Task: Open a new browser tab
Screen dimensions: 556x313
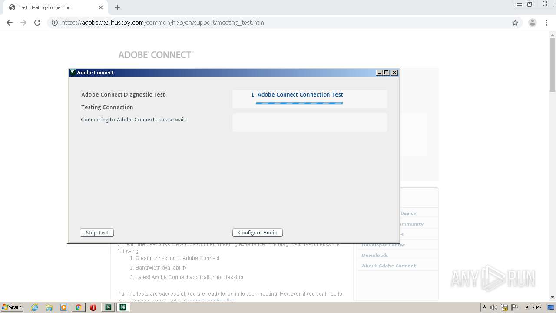Action: pos(117,7)
